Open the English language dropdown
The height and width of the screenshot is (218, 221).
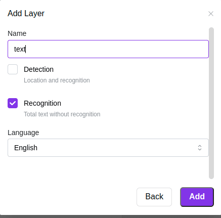(108, 148)
